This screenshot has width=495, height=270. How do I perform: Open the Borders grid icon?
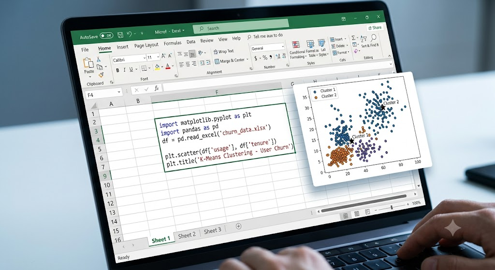pyautogui.click(x=144, y=68)
